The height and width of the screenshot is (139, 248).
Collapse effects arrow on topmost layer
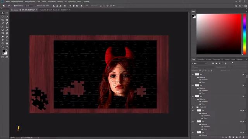(x=245, y=75)
